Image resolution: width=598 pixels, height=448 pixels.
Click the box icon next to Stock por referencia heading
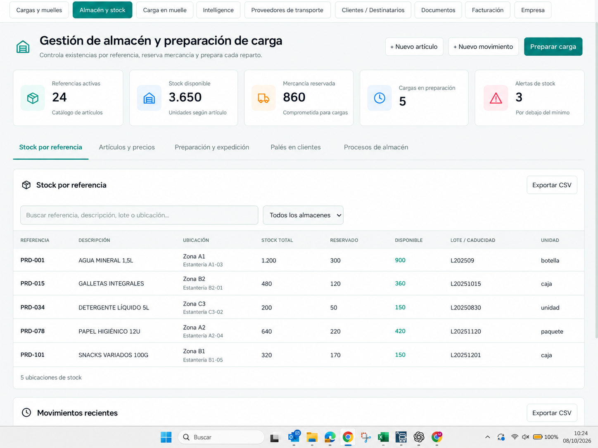tap(26, 185)
